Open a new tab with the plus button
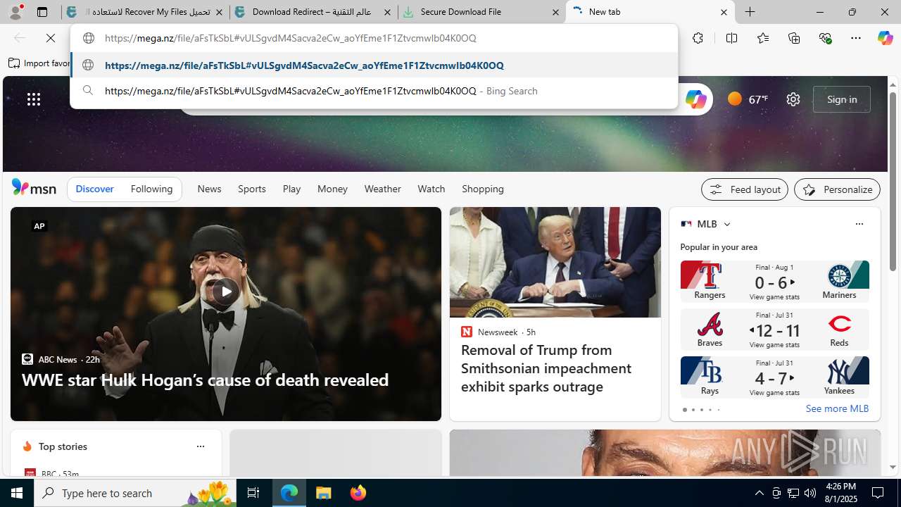Image resolution: width=901 pixels, height=507 pixels. pyautogui.click(x=750, y=12)
